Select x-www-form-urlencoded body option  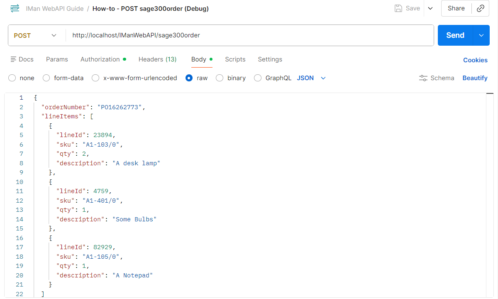95,78
